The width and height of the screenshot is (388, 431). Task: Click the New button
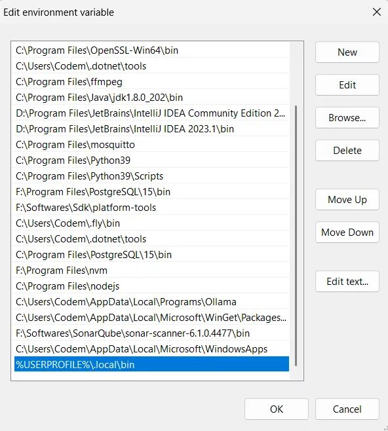coord(347,52)
